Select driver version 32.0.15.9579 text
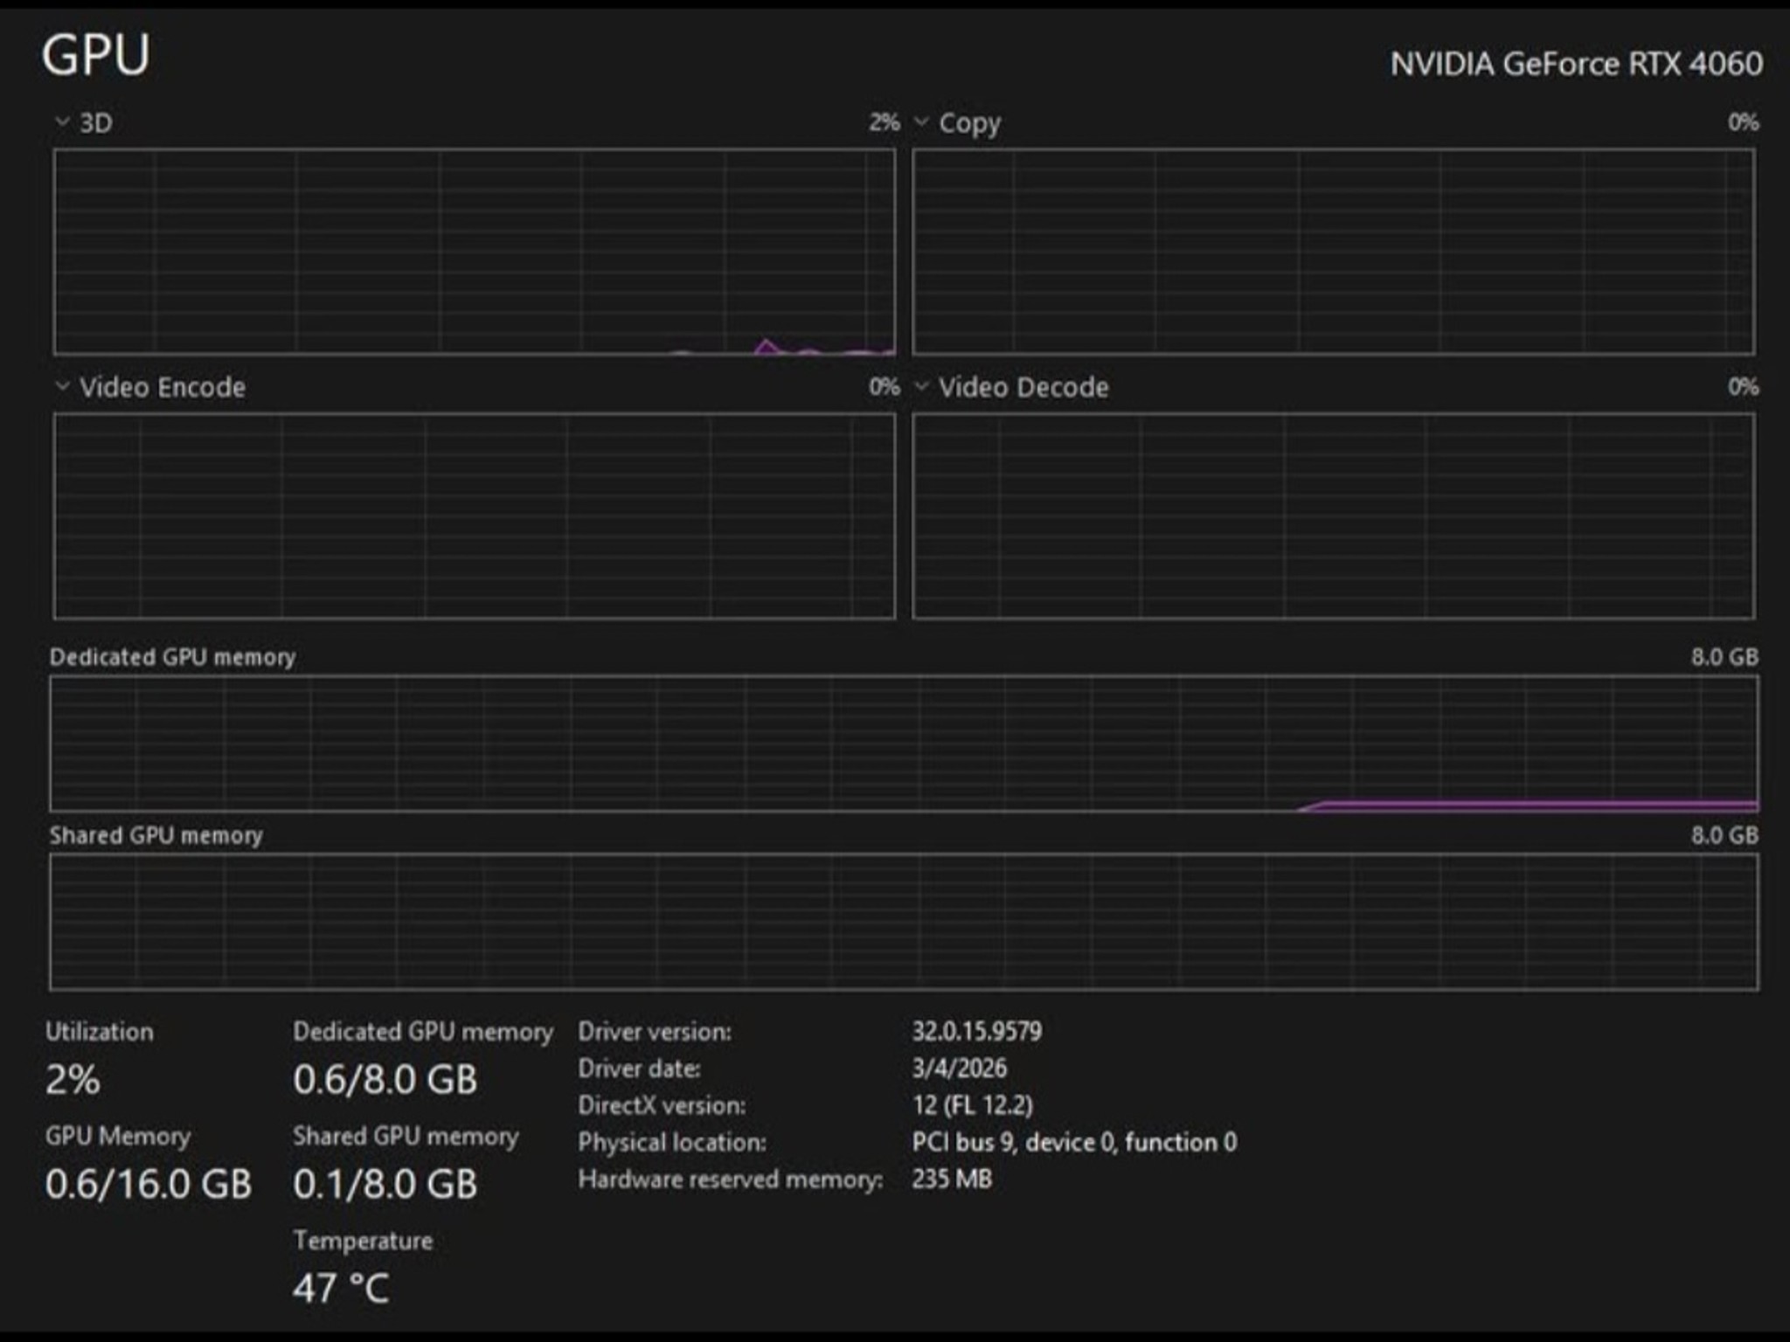This screenshot has height=1342, width=1790. pos(977,1032)
